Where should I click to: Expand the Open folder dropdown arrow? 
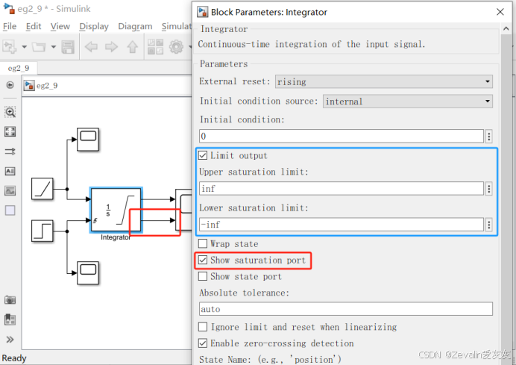pos(53,47)
